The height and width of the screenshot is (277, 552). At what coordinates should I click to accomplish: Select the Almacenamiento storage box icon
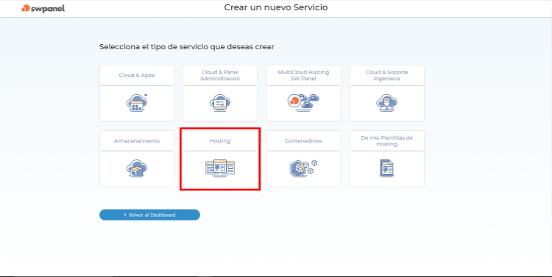pyautogui.click(x=137, y=168)
